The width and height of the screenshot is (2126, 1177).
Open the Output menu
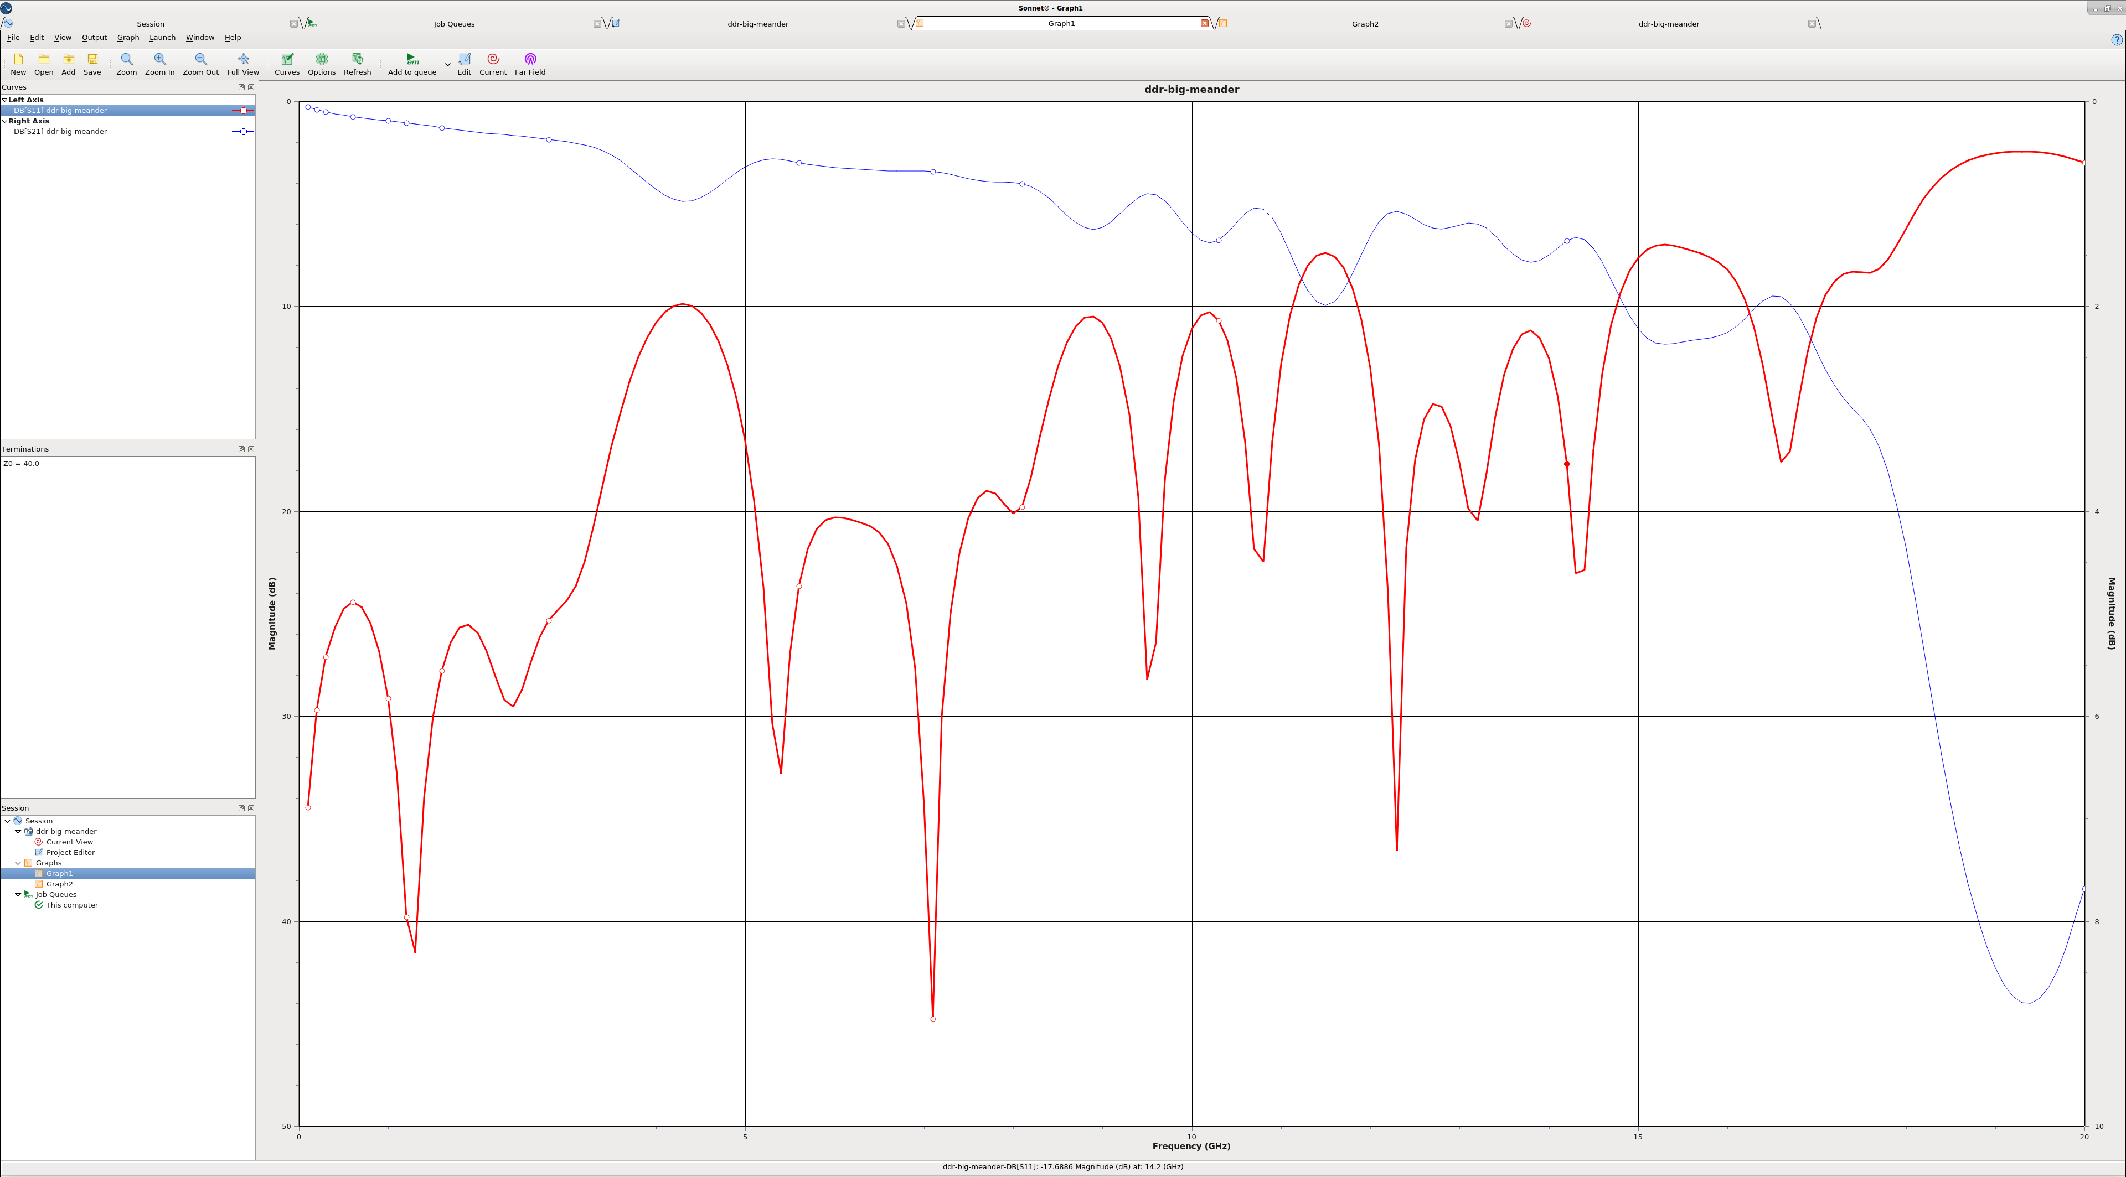(94, 38)
